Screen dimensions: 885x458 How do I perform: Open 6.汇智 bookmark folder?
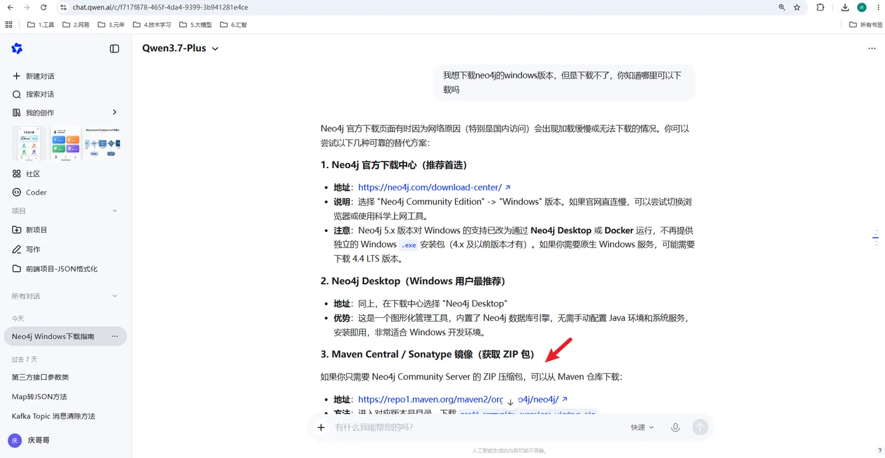(233, 25)
